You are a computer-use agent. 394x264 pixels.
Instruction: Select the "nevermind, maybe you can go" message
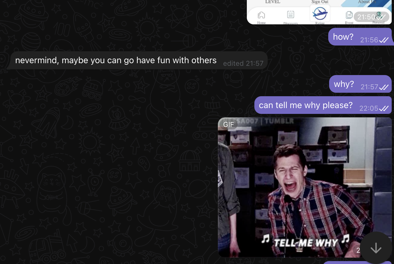pos(116,60)
